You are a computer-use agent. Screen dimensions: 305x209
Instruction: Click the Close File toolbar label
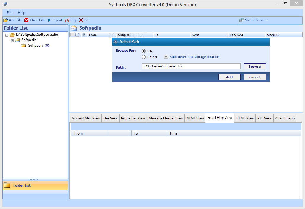(x=37, y=20)
